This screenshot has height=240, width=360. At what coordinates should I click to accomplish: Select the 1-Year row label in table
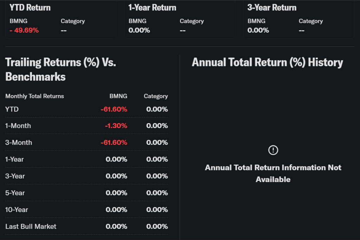click(x=14, y=159)
